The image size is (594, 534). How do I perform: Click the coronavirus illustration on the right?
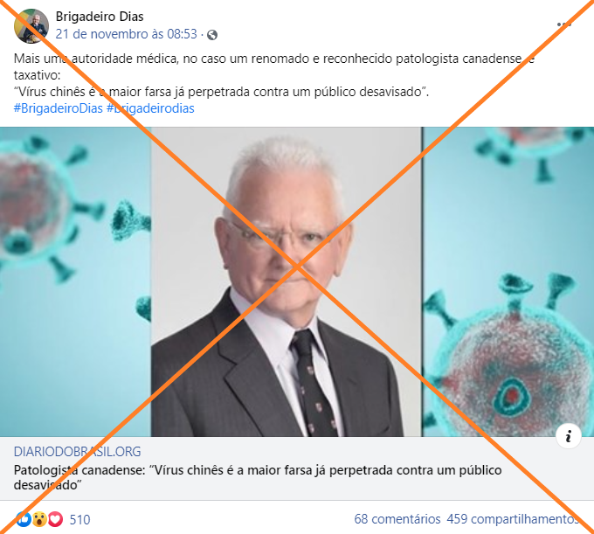[508, 281]
